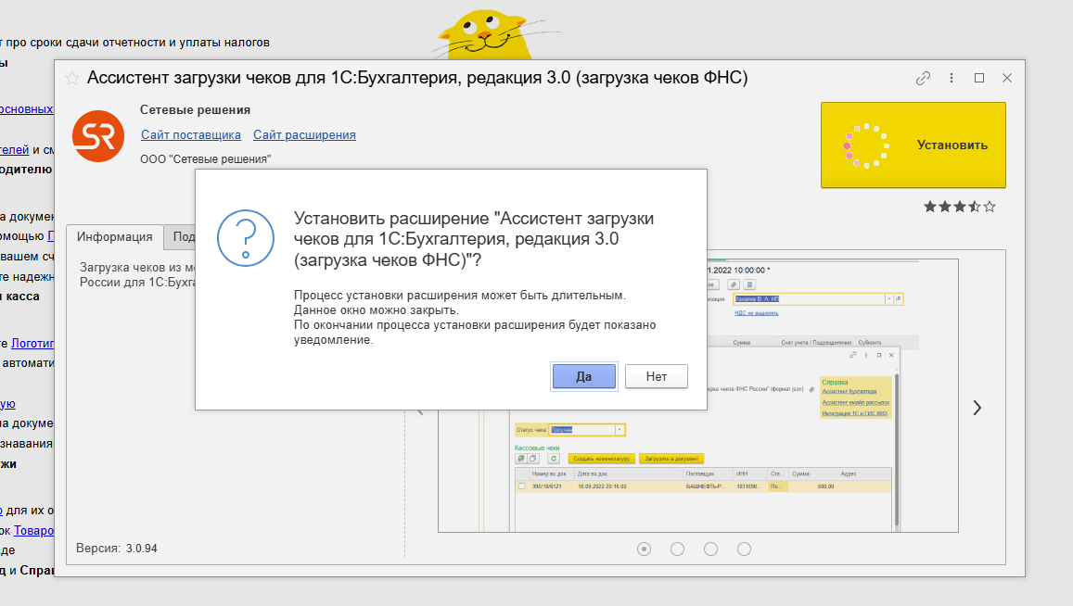
Task: Add the extension to favorites via the star
Action: (72, 79)
